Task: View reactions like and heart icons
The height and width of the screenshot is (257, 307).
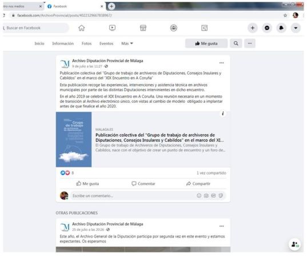Action: pyautogui.click(x=65, y=173)
